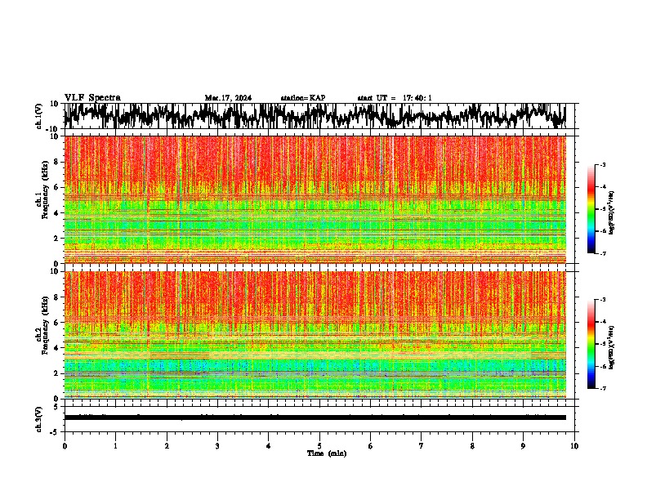
Task: Click the time axis tick label "6"
Action: coord(371,446)
